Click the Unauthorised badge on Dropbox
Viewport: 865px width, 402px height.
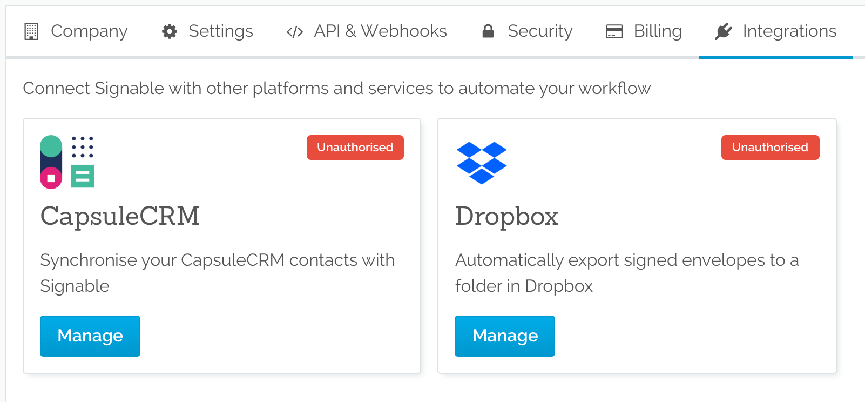(x=770, y=148)
